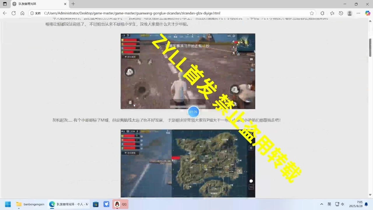The width and height of the screenshot is (373, 210).
Task: Open banbengengxin folder in taskbar
Action: (x=30, y=204)
